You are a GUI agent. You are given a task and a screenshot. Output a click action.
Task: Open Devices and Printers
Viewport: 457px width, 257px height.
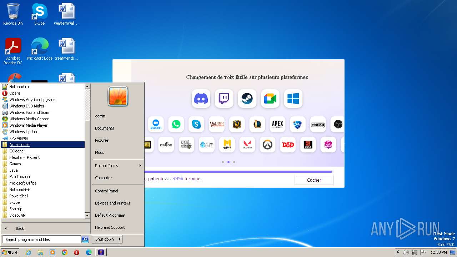(118, 203)
